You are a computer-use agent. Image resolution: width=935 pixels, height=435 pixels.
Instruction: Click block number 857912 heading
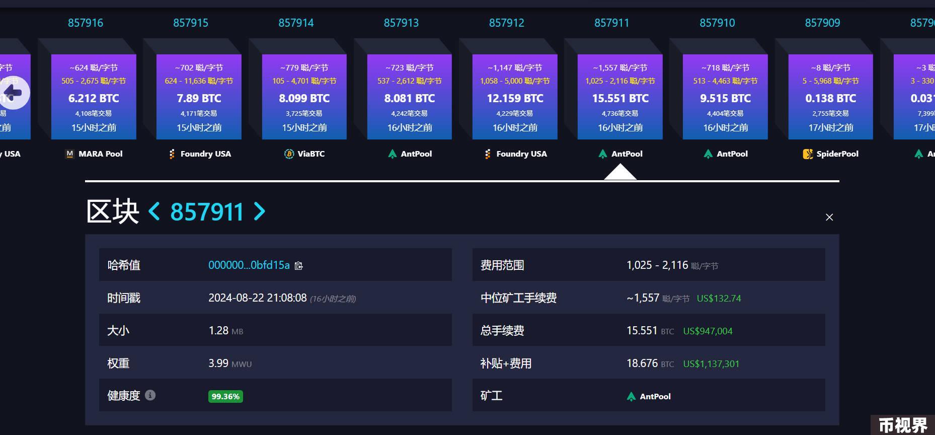click(x=507, y=23)
